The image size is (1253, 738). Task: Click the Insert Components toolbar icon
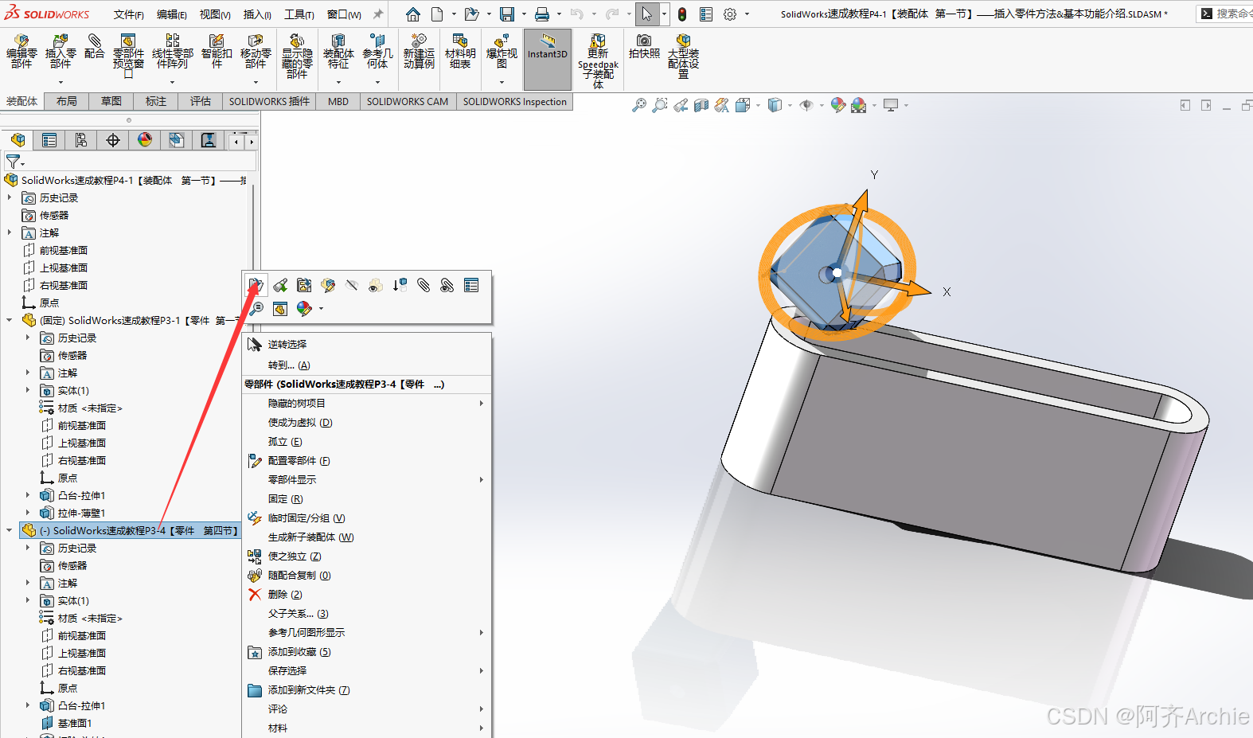[x=61, y=51]
